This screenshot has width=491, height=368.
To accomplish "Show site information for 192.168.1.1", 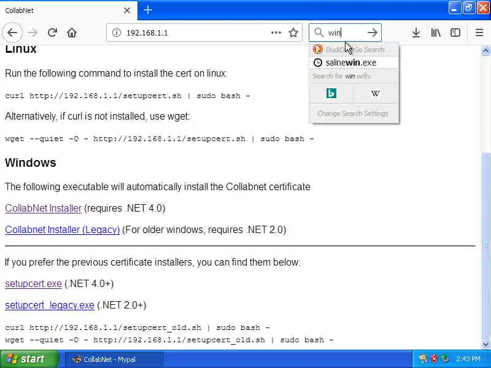I will point(117,33).
